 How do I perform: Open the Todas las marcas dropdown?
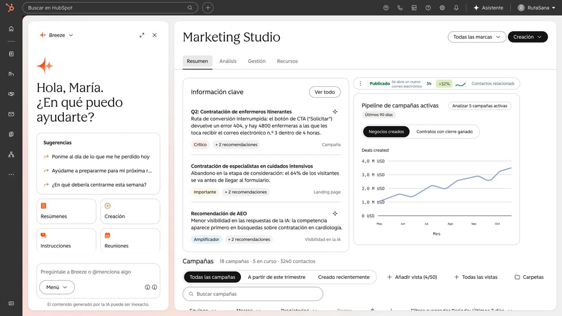tap(477, 37)
